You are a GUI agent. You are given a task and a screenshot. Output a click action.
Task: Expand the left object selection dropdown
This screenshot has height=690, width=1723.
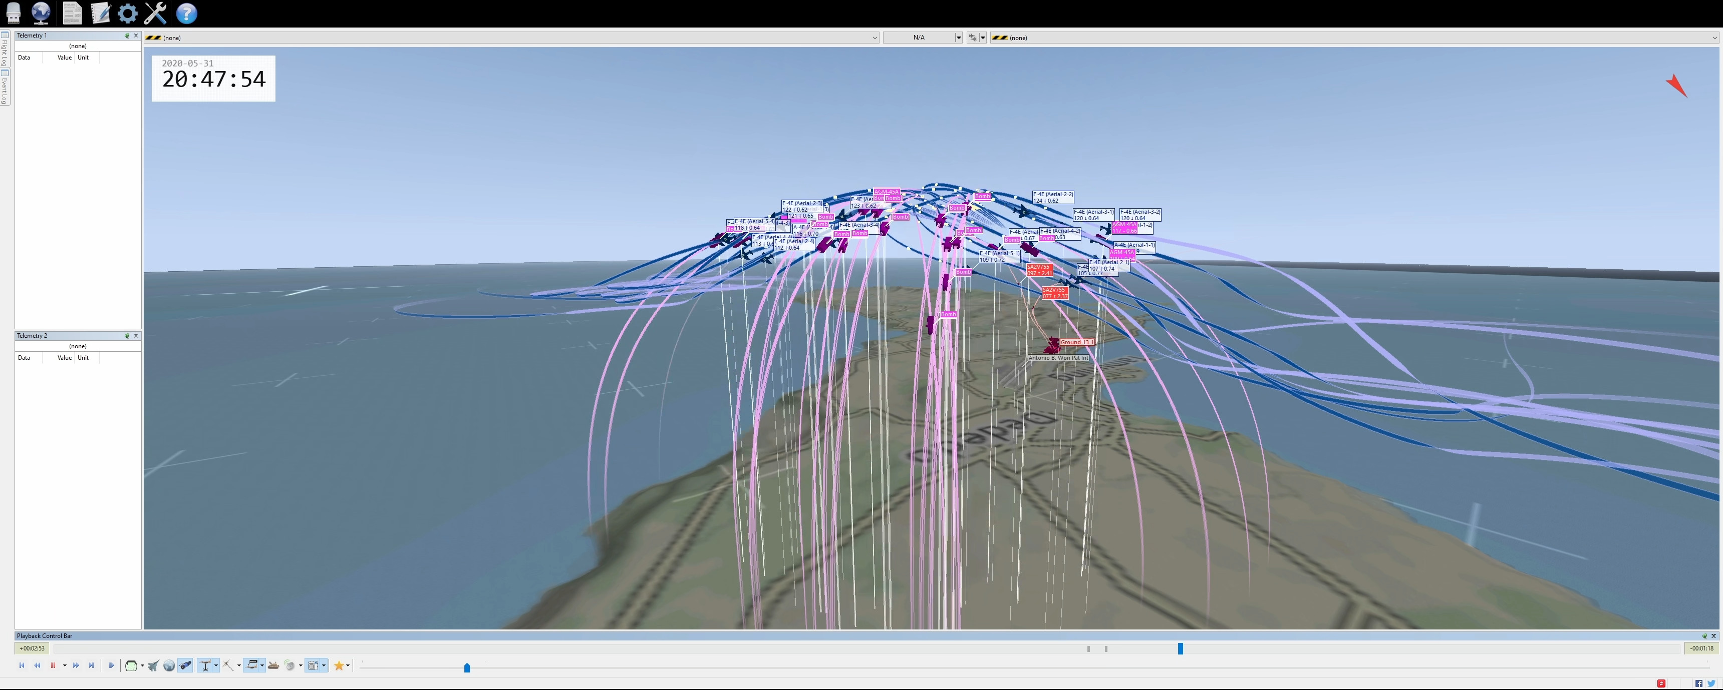pos(874,38)
